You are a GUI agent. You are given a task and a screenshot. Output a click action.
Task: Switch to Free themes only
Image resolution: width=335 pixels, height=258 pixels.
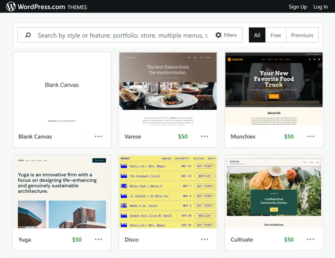[x=275, y=35]
